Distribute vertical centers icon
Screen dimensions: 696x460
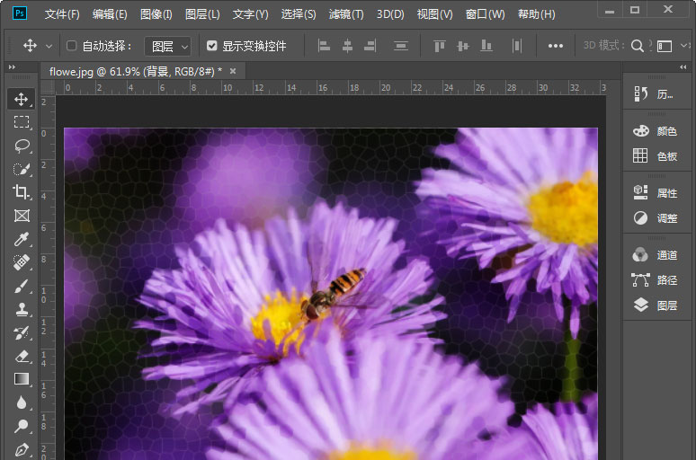click(x=400, y=46)
